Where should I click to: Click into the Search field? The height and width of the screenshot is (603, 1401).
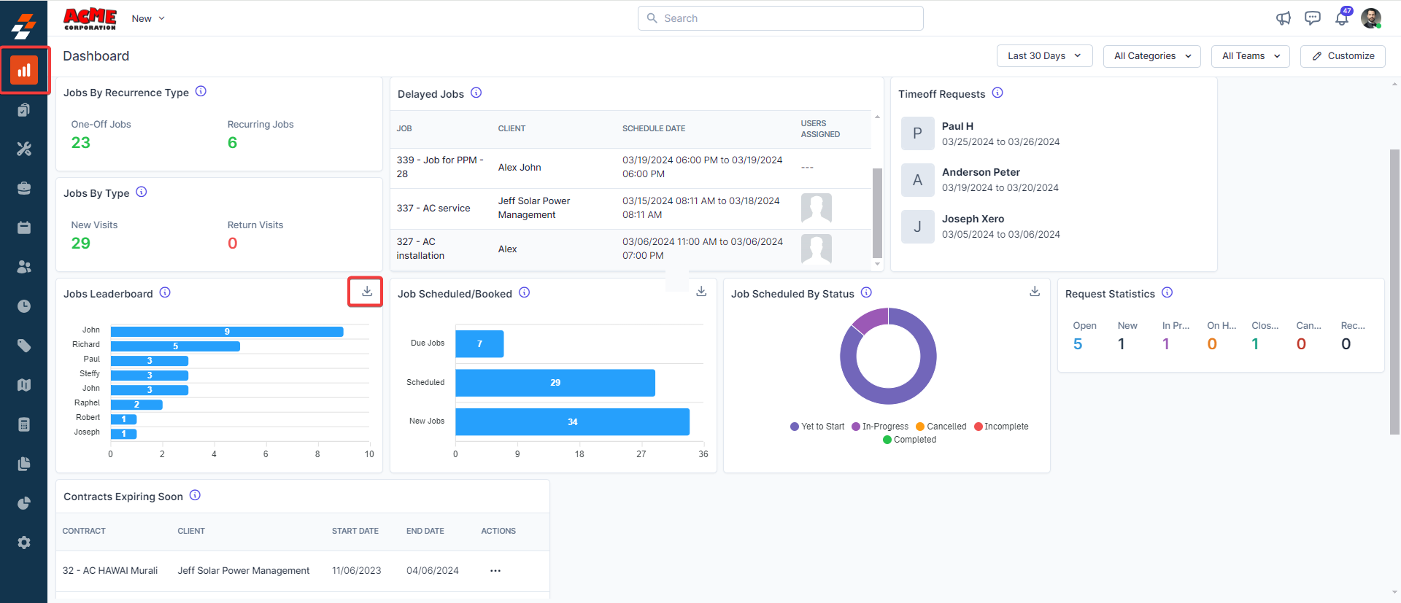click(781, 18)
